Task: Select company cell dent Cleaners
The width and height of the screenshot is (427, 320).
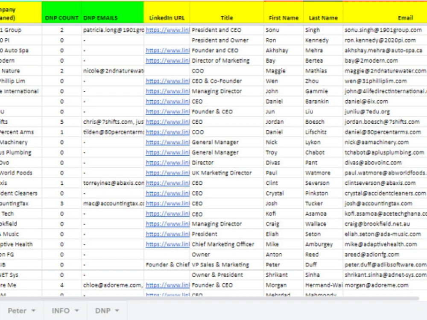Action: pos(20,193)
